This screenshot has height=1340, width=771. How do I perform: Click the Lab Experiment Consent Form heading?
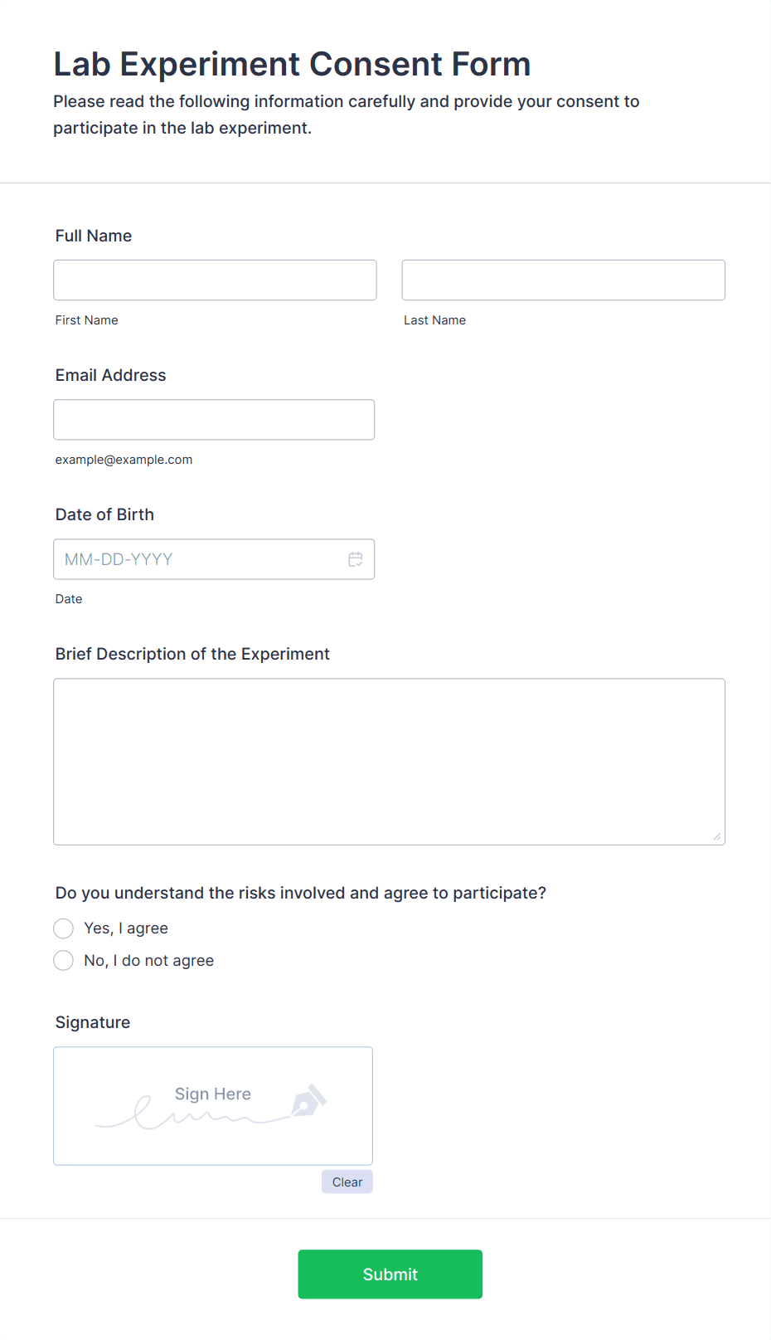pos(292,64)
